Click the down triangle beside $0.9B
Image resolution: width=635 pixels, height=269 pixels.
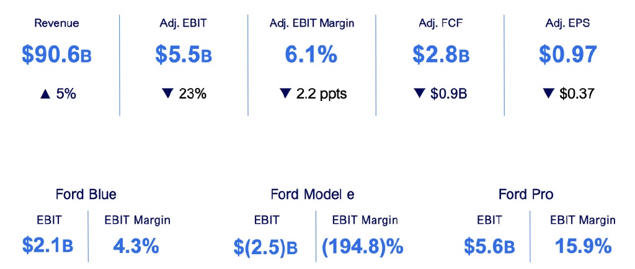[419, 94]
